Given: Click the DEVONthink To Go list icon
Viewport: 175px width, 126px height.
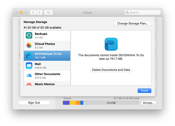Looking at the screenshot, I should pyautogui.click(x=29, y=56).
